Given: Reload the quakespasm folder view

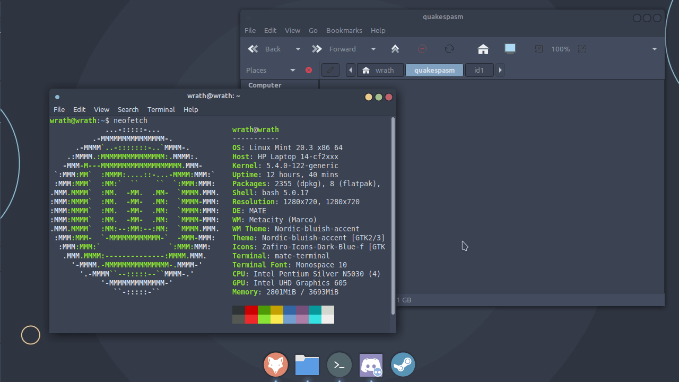Looking at the screenshot, I should click(x=449, y=49).
